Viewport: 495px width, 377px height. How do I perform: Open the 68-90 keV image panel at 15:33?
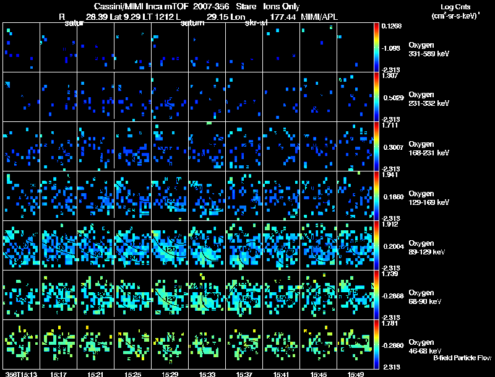click(x=207, y=295)
